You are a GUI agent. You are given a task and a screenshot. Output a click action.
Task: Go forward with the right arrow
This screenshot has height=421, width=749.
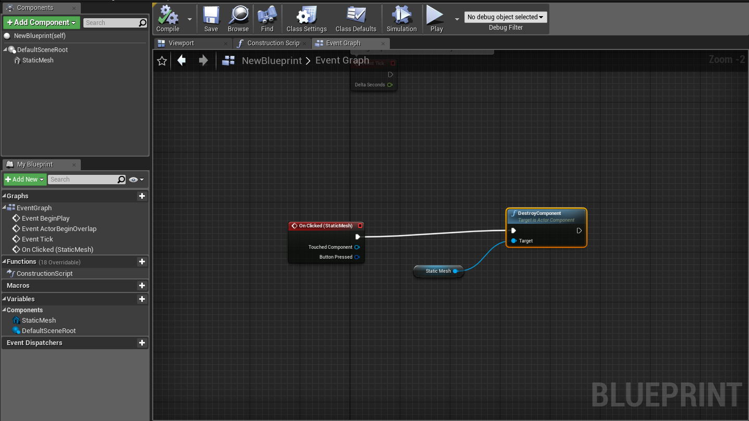pyautogui.click(x=203, y=60)
